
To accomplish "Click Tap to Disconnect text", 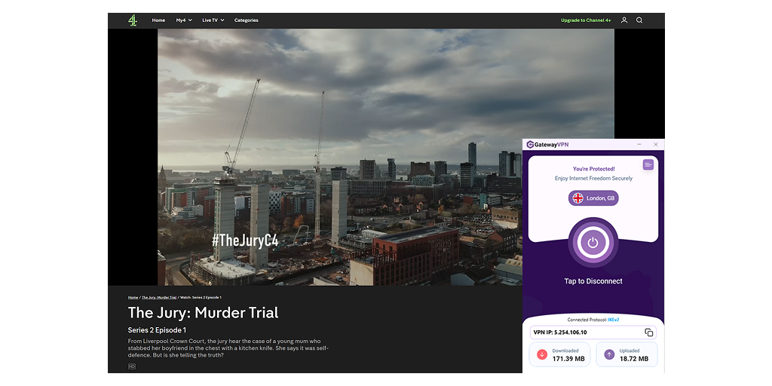I will click(593, 281).
